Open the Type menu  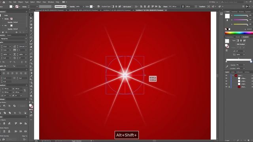point(26,2)
